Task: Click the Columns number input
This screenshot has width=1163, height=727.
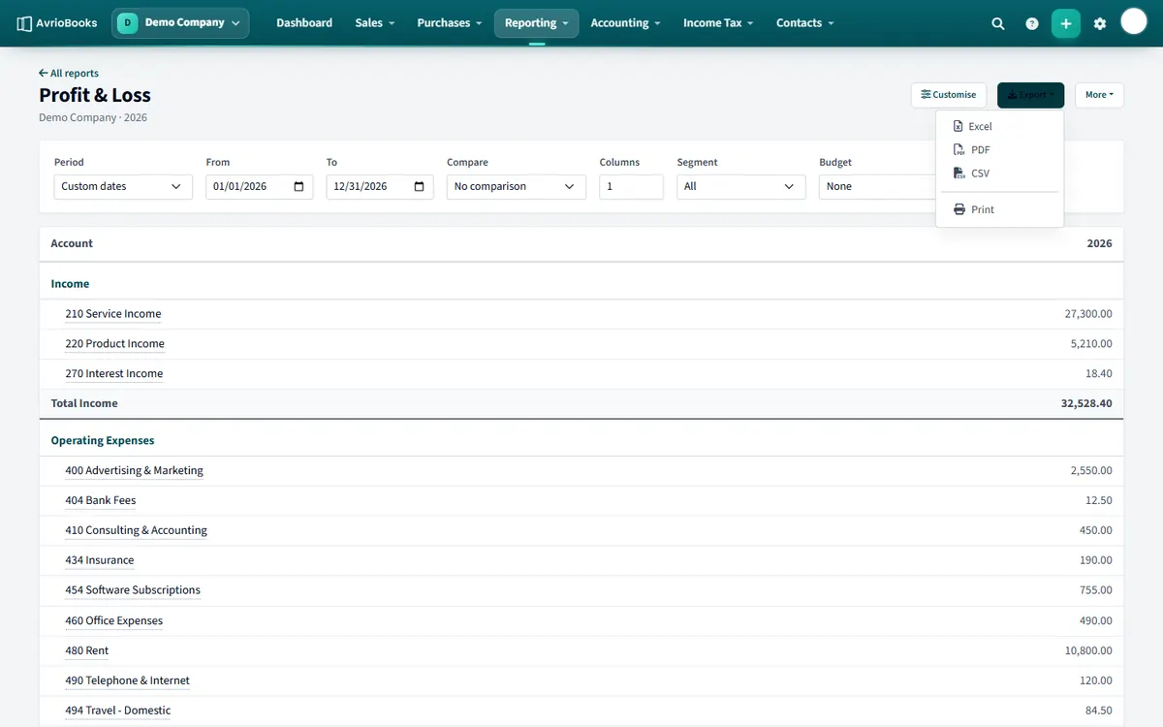Action: click(x=631, y=186)
